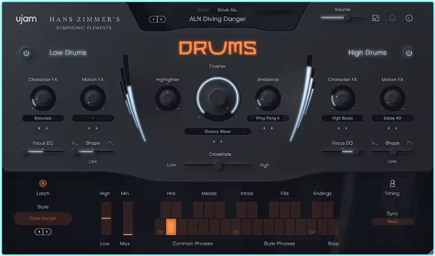435x256 pixels.
Task: Step to previous Ambience under Ping Pong 4
Action: coord(264,128)
